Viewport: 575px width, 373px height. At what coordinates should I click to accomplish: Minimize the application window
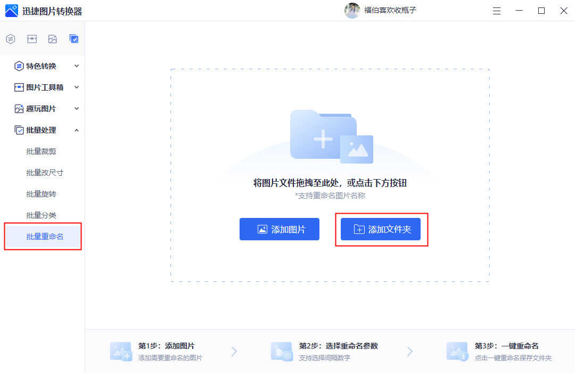[519, 11]
